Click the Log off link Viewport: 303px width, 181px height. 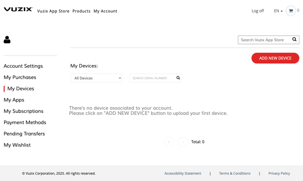258,11
